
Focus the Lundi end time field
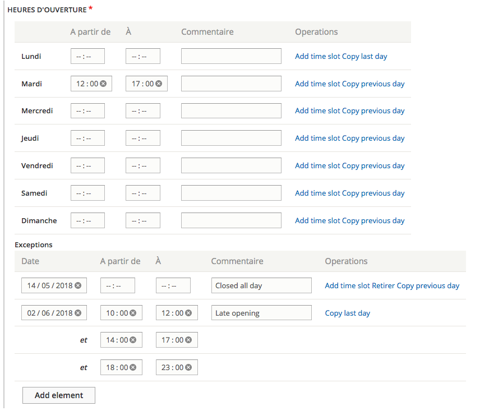(x=143, y=56)
